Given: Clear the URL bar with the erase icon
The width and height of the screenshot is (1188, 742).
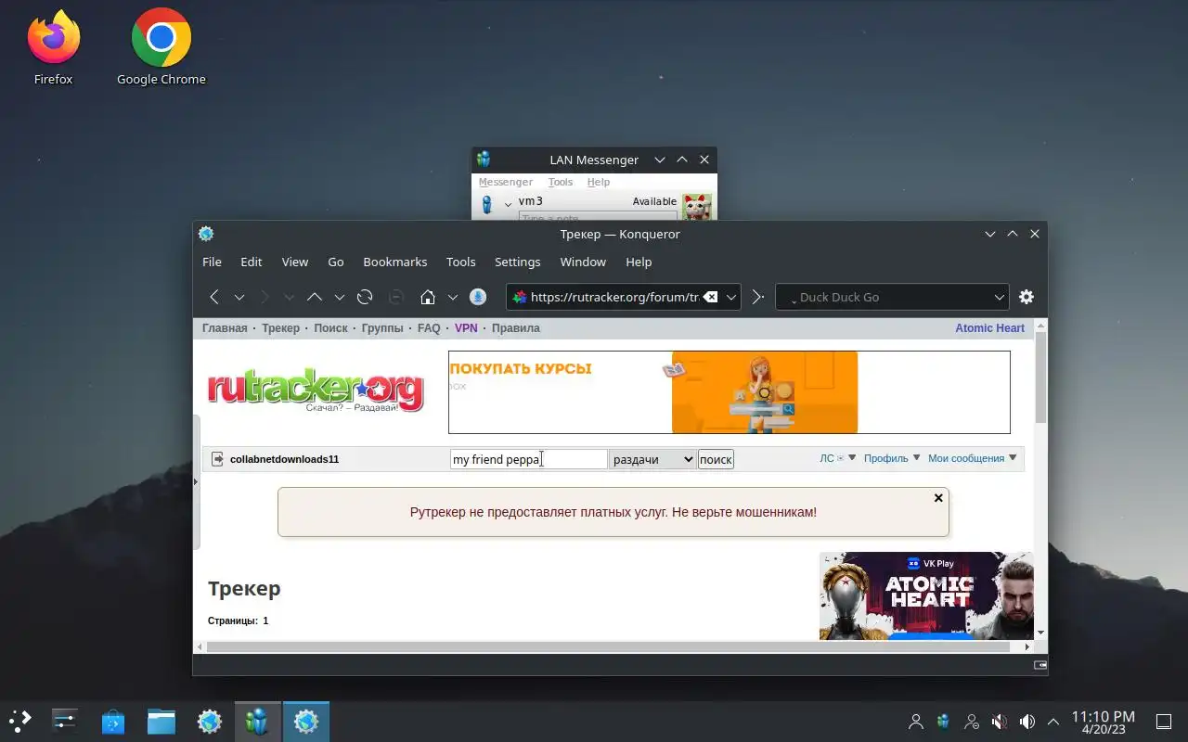Looking at the screenshot, I should tap(710, 297).
